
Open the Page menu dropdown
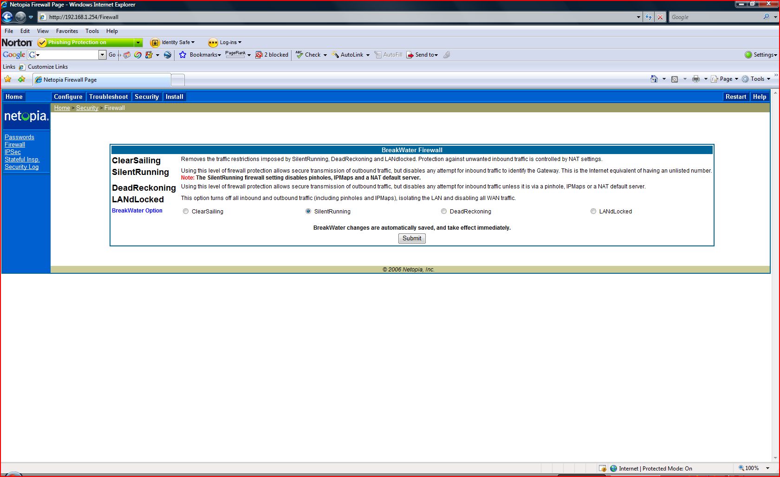[724, 79]
